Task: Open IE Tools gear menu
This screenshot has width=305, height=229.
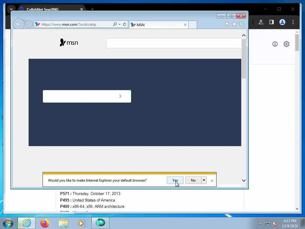Action: pyautogui.click(x=241, y=24)
